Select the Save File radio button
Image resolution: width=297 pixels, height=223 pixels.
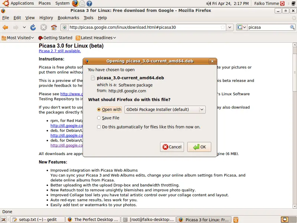99,118
